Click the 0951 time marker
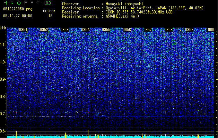Image resolution: width=218 pixels, height=138 pixels. pos(23,30)
